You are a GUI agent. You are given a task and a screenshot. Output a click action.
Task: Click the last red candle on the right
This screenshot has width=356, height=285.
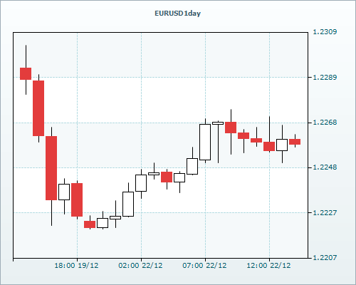(x=295, y=142)
